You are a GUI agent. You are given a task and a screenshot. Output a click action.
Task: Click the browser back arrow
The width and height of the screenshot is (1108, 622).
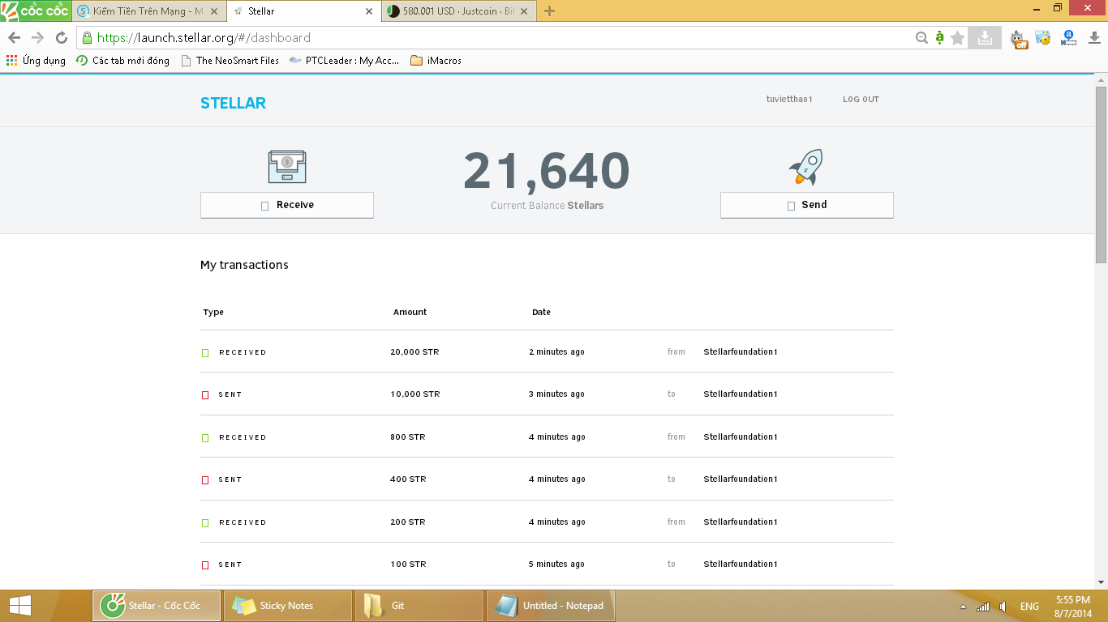14,38
